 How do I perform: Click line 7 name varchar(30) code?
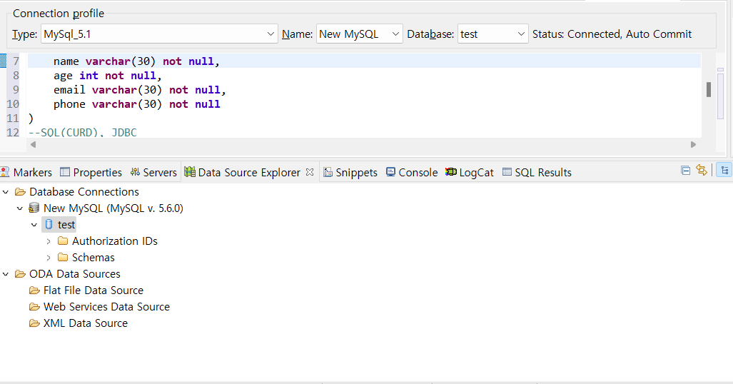(x=136, y=61)
